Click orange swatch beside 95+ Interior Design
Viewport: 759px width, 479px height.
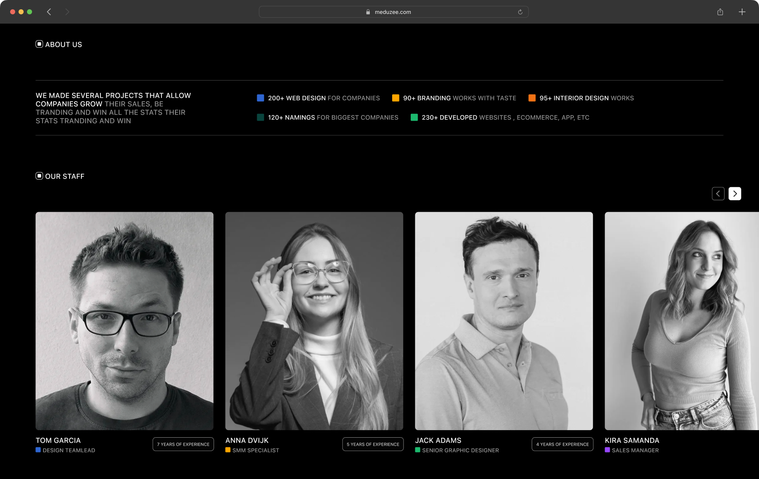pos(532,98)
